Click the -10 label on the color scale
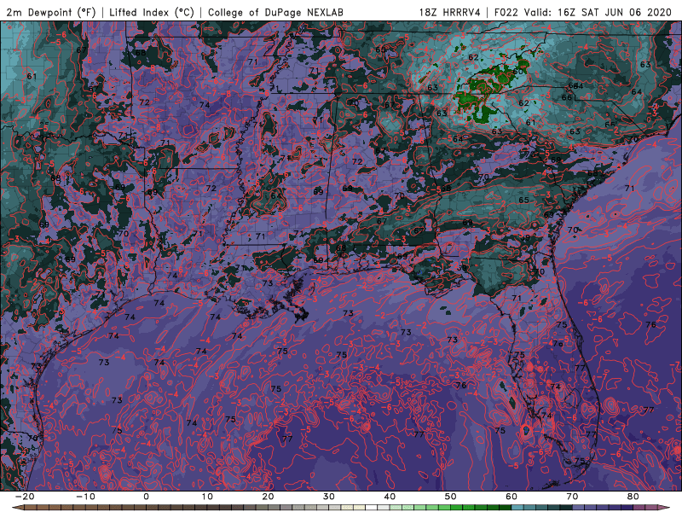This screenshot has height=512, width=682. tap(85, 497)
